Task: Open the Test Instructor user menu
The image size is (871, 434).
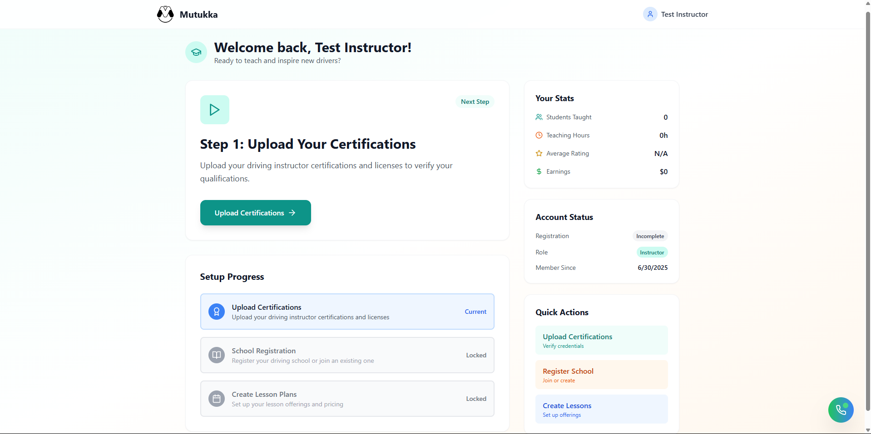Action: pyautogui.click(x=675, y=14)
